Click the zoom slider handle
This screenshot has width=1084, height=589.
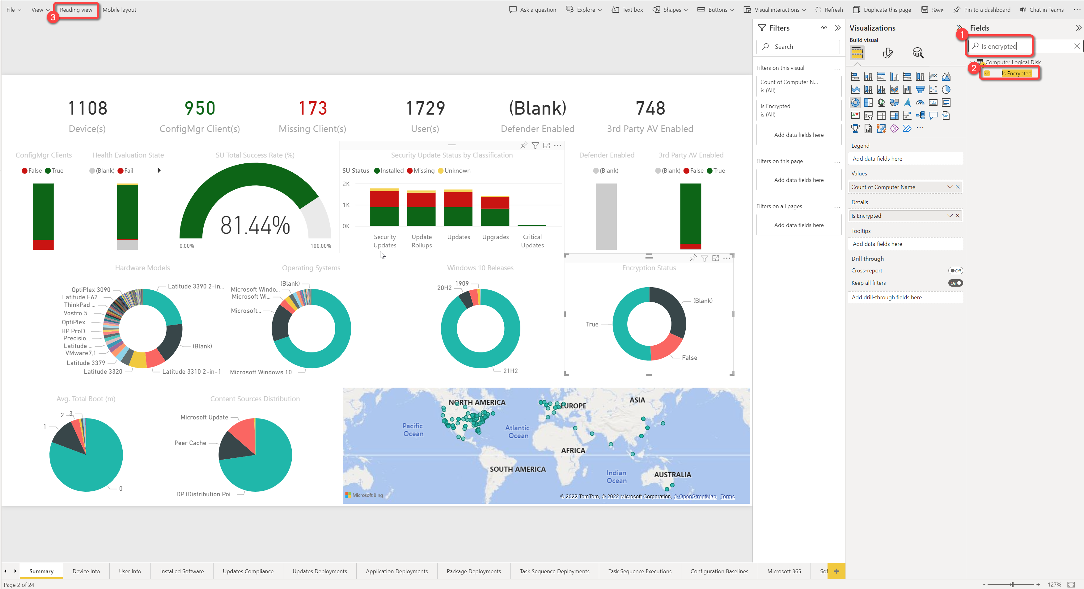click(x=1012, y=584)
